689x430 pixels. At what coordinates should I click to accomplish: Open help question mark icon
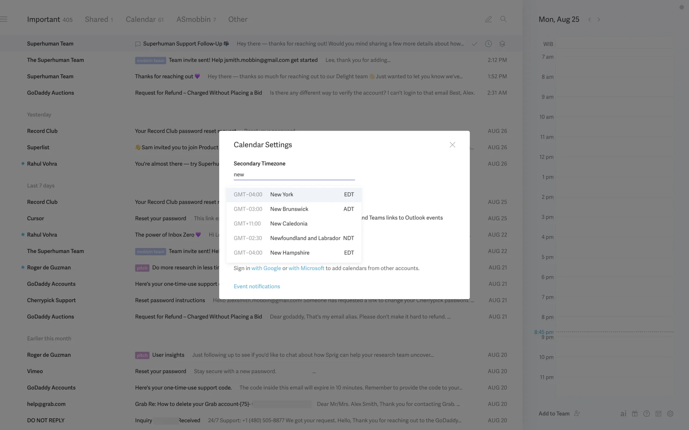[647, 414]
